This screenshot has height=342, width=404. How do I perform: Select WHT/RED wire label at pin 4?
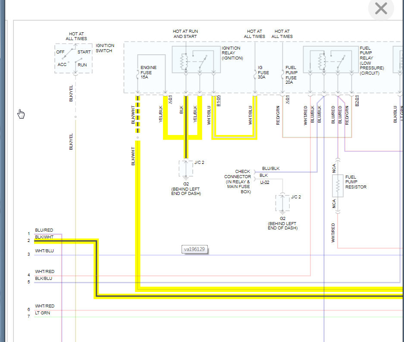(44, 272)
